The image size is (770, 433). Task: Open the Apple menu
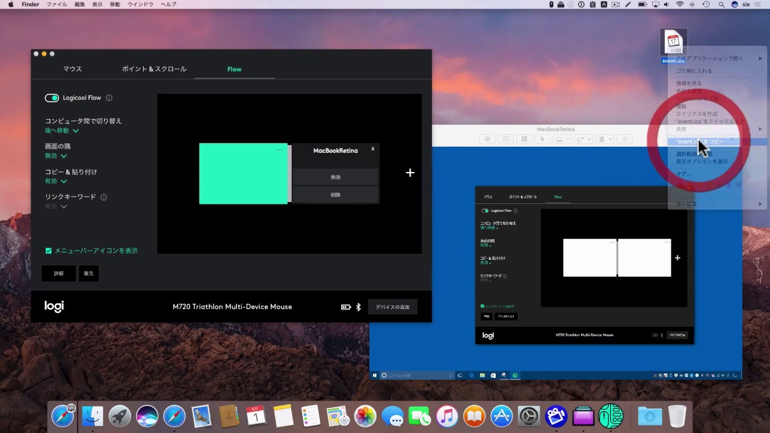click(10, 4)
